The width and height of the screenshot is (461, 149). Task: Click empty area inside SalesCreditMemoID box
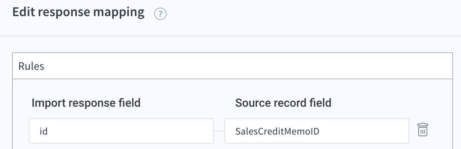[364, 131]
